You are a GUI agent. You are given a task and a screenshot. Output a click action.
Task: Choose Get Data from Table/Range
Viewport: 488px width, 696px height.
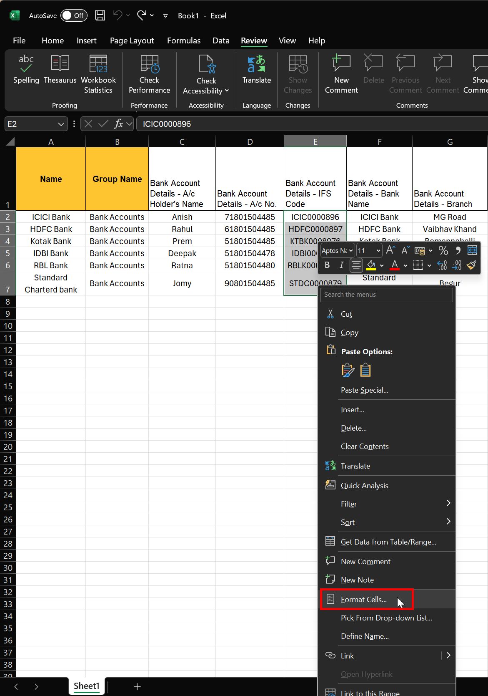tap(387, 542)
